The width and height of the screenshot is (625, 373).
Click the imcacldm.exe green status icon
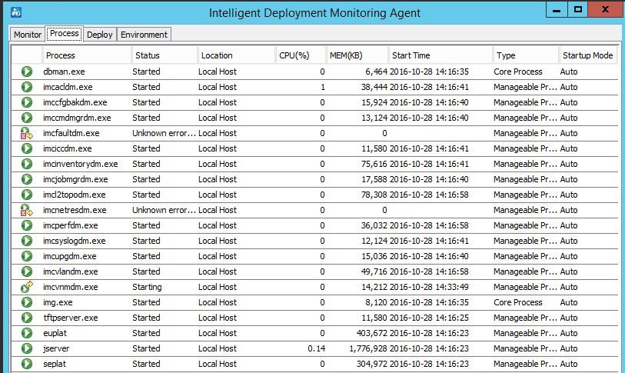click(27, 87)
